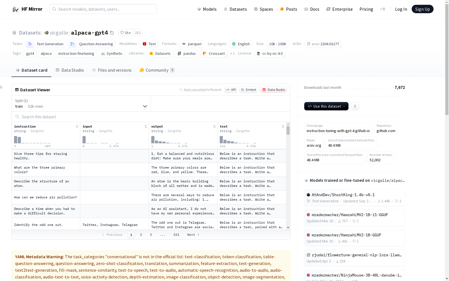Open the Pricing page
449x281 pixels.
coord(366,9)
